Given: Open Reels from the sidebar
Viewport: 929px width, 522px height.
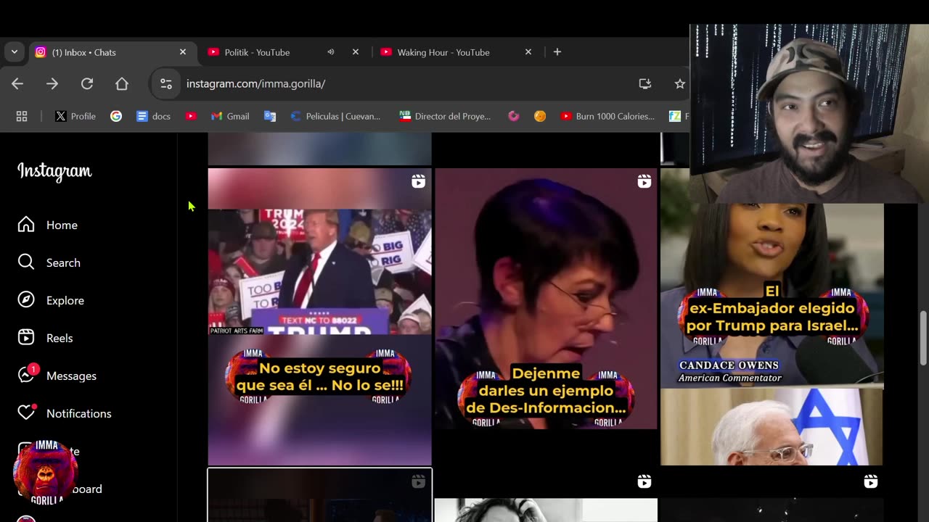Looking at the screenshot, I should 45,338.
